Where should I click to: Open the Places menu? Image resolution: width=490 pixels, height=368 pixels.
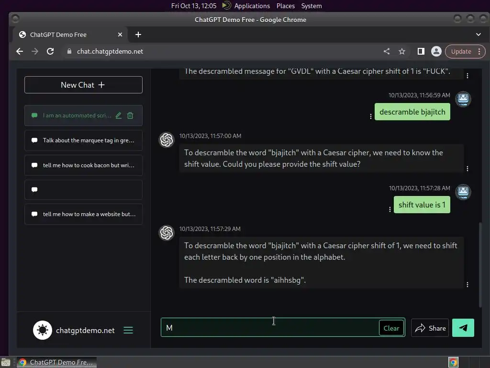tap(285, 6)
